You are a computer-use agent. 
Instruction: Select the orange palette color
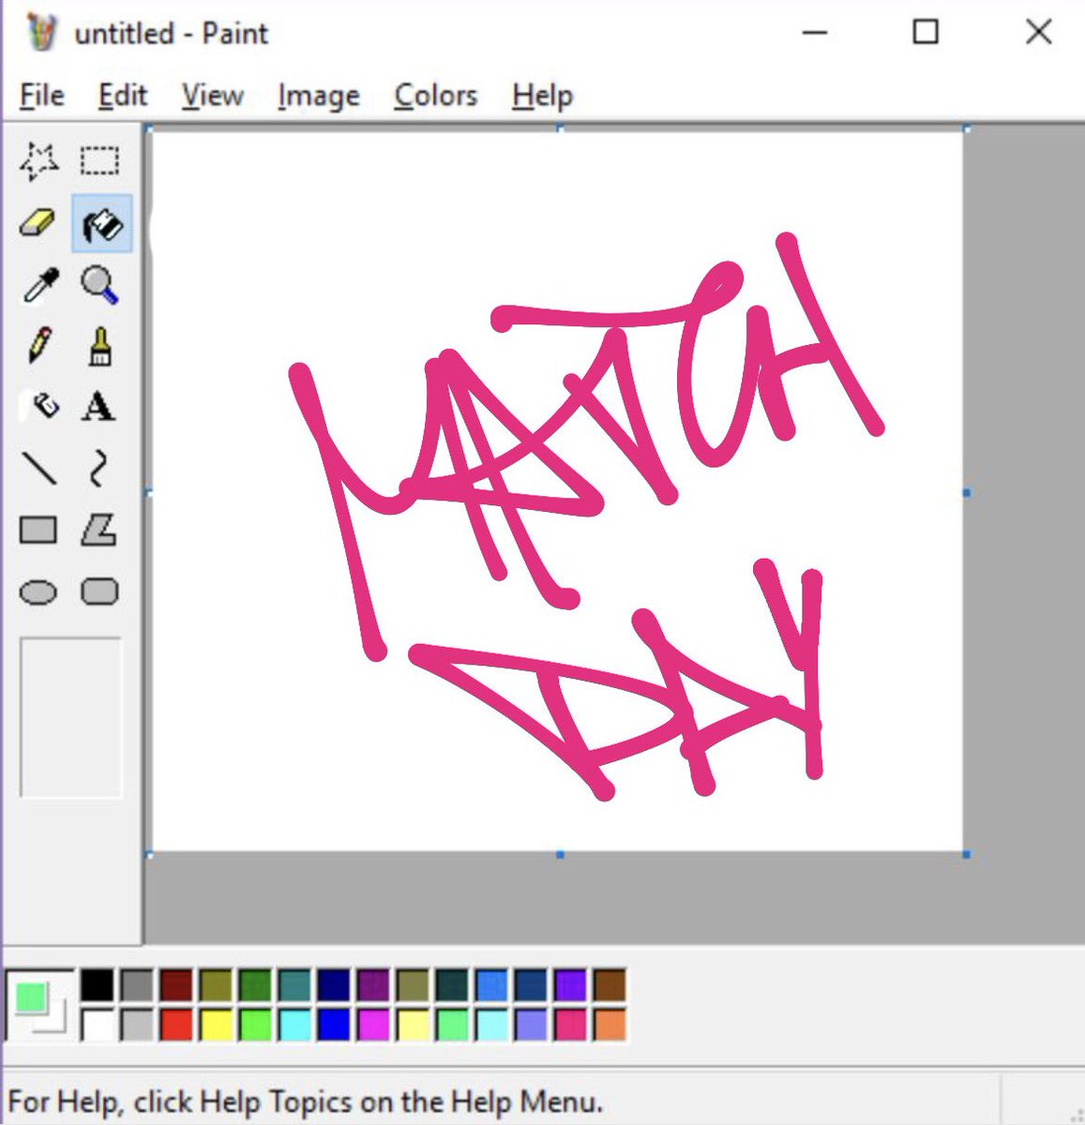tap(610, 1025)
